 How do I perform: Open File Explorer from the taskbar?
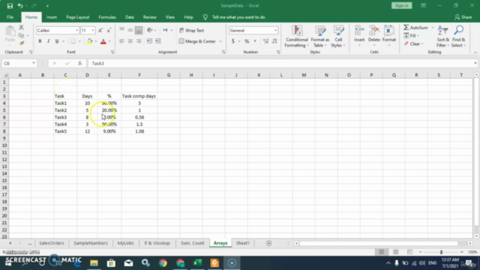pyautogui.click(x=94, y=263)
